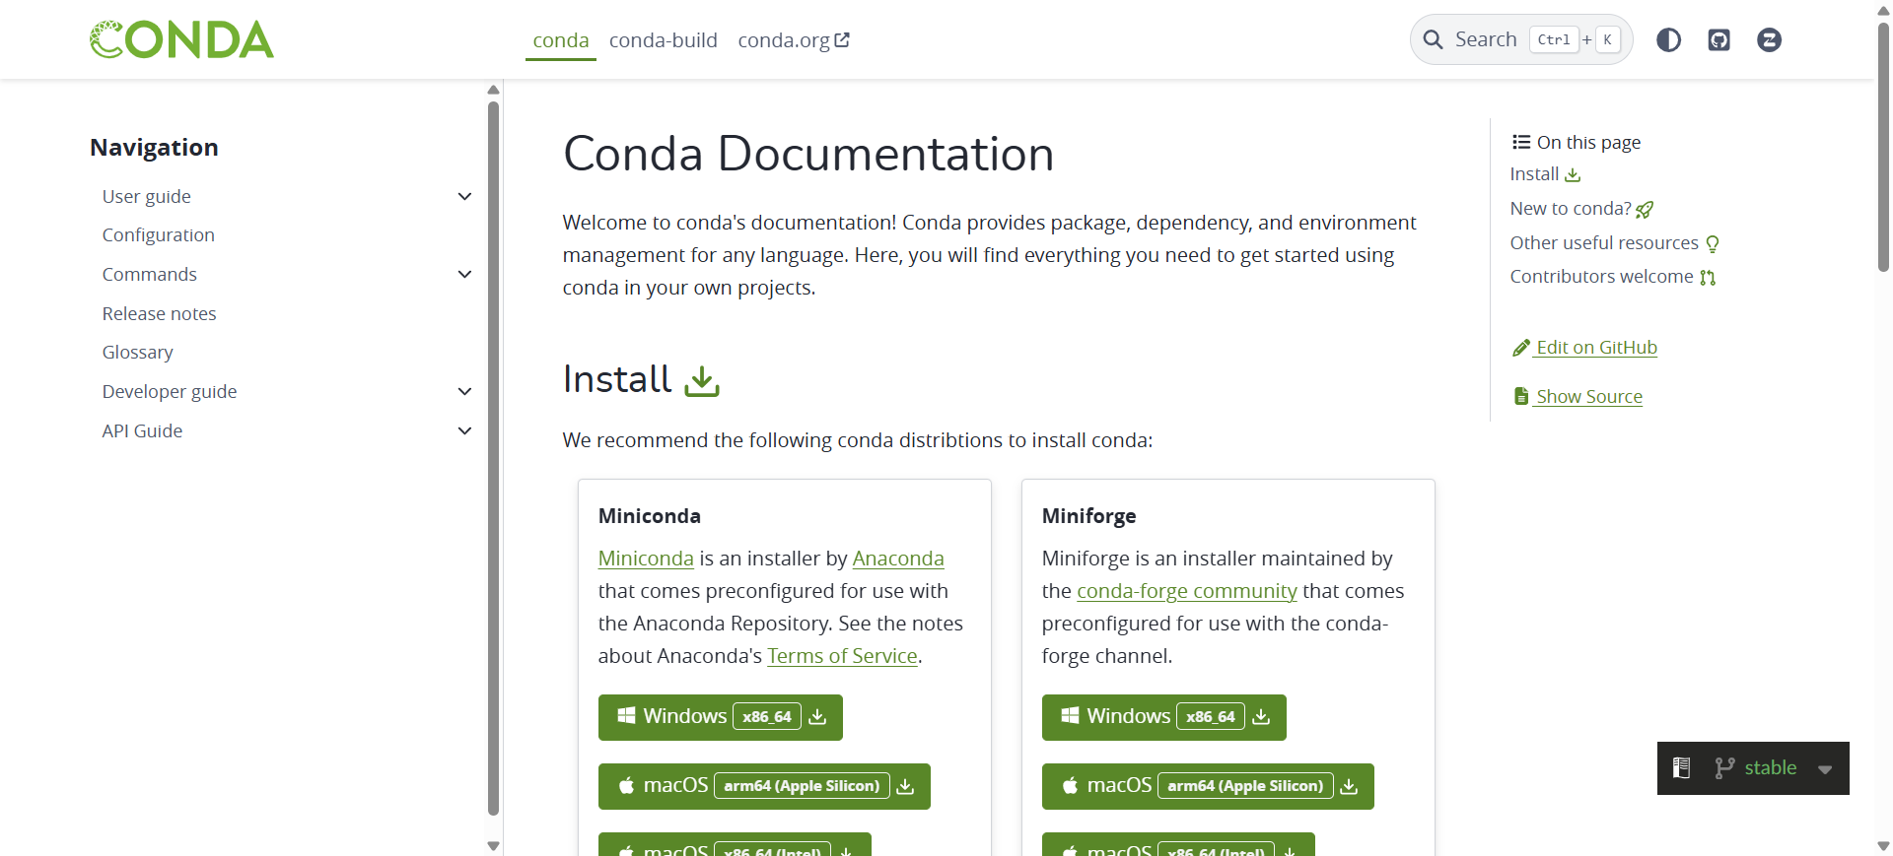Follow the Miniconda hyperlink
Viewport: 1893px width, 856px height.
click(x=646, y=558)
